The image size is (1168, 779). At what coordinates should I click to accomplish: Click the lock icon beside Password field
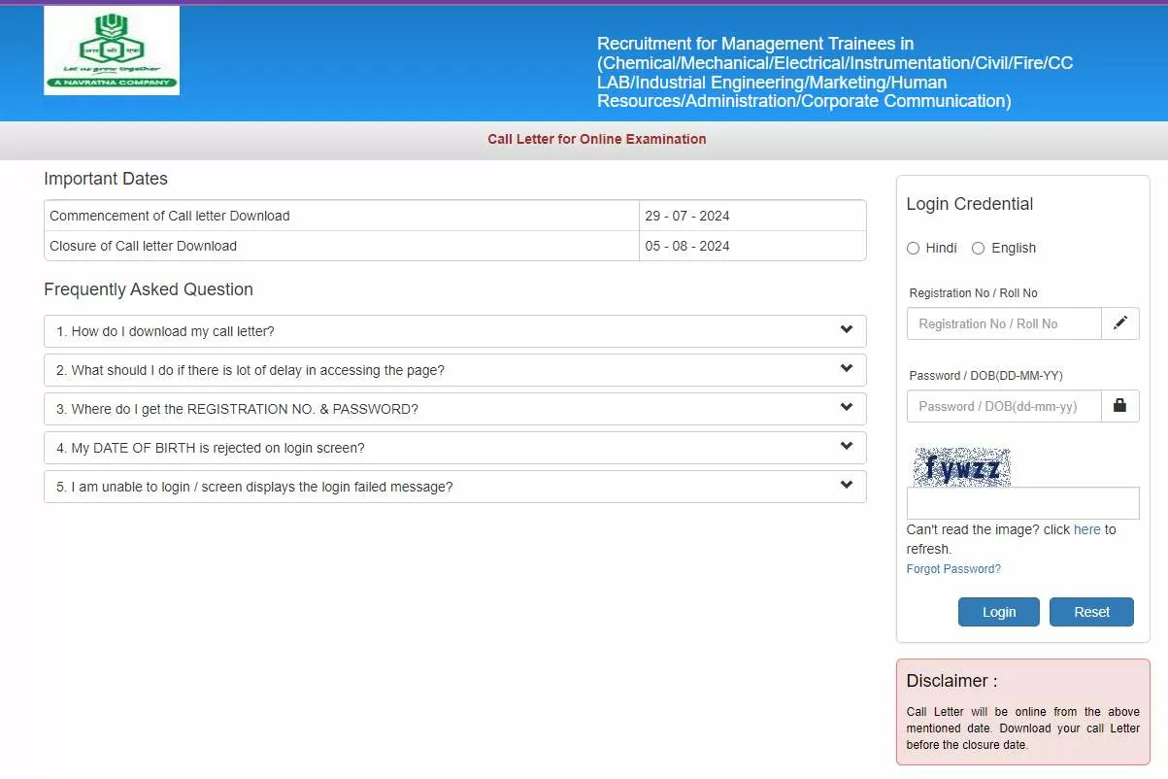click(1119, 406)
